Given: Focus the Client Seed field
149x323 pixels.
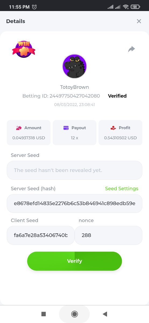Looking at the screenshot, I should [41, 235].
